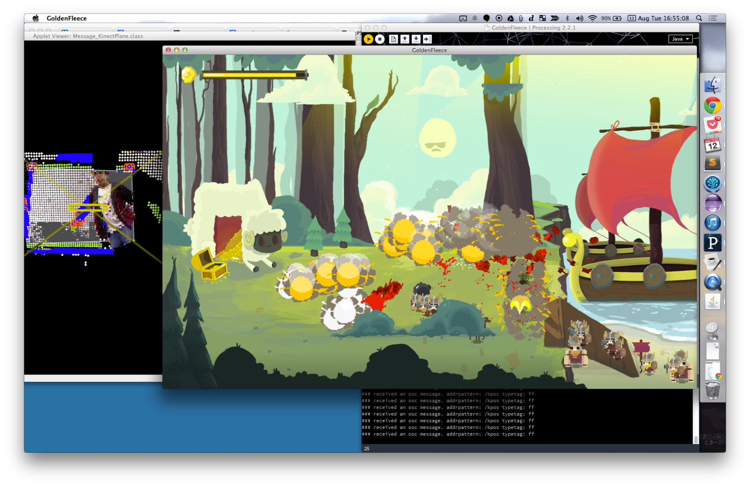750x487 pixels.
Task: Open Notification Center list icon
Action: 712,18
